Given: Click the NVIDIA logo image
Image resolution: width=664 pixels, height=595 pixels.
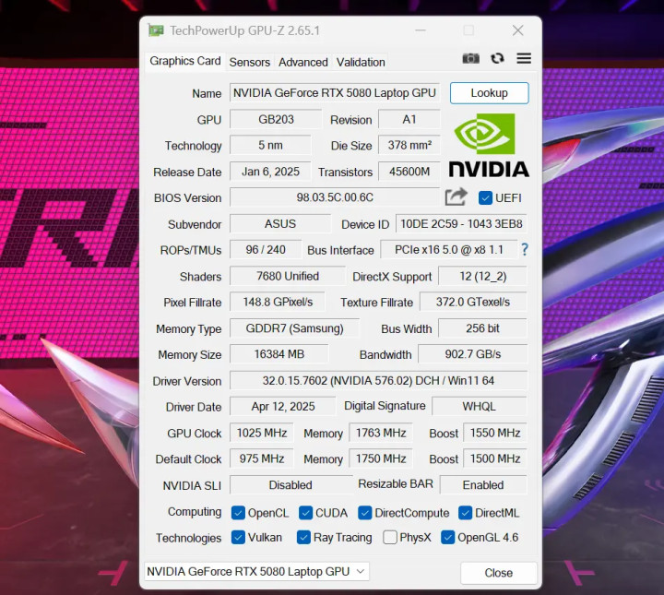Looking at the screenshot, I should 489,145.
